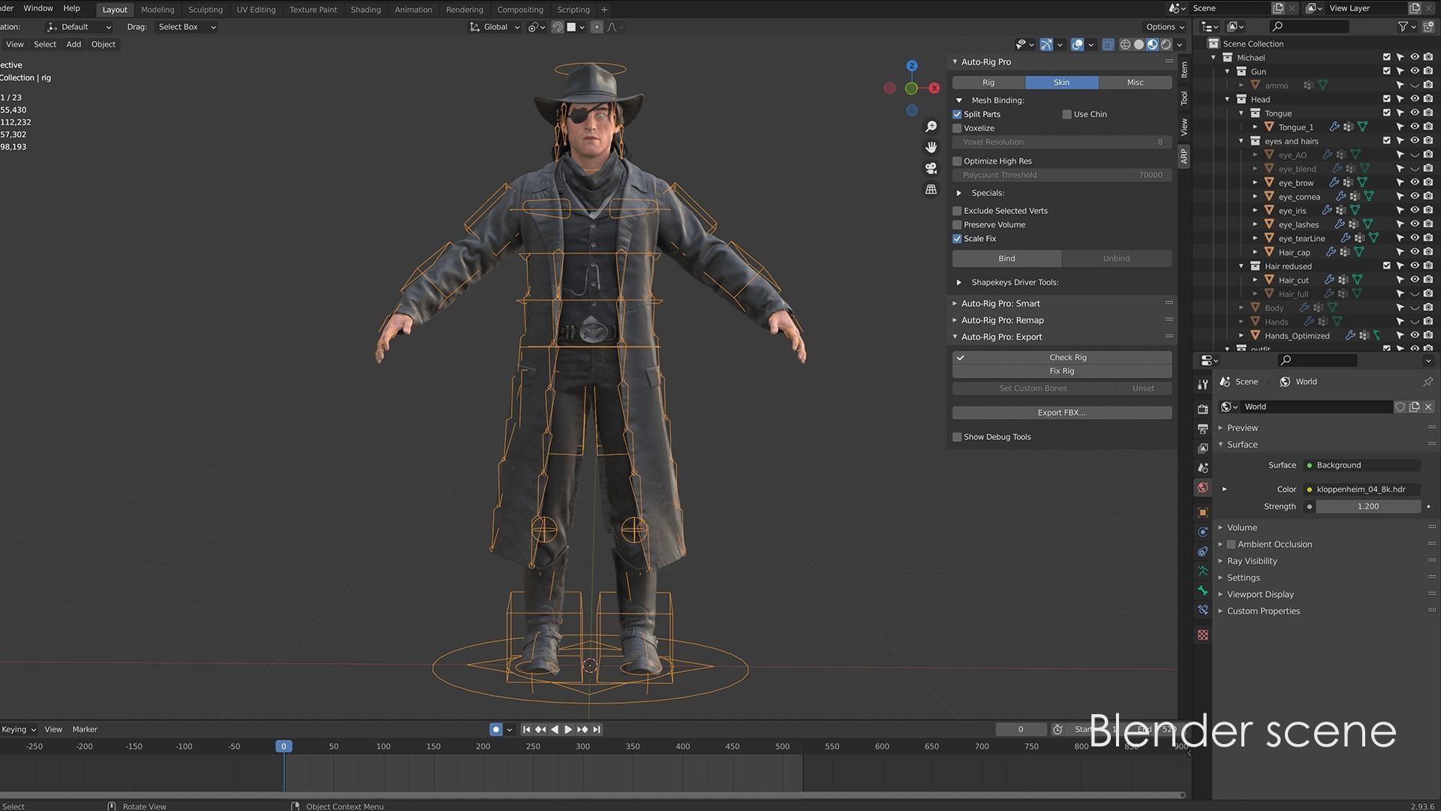Switch to rendered viewport shading
This screenshot has width=1441, height=811.
point(1166,45)
